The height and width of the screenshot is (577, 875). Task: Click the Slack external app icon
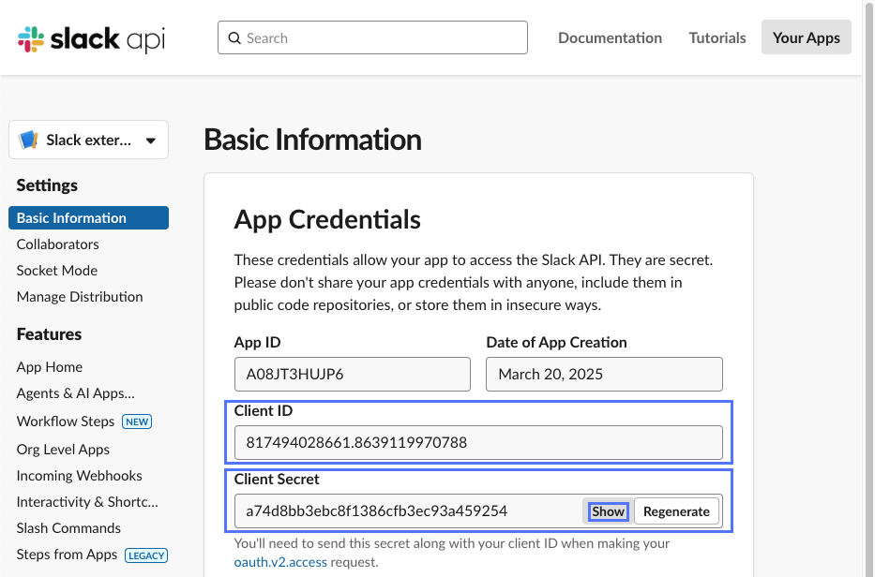point(28,140)
